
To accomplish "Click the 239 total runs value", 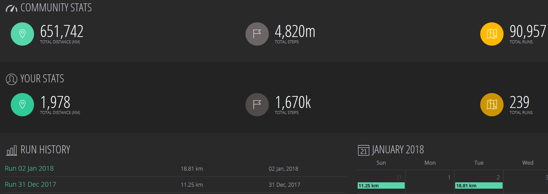I will click(519, 102).
